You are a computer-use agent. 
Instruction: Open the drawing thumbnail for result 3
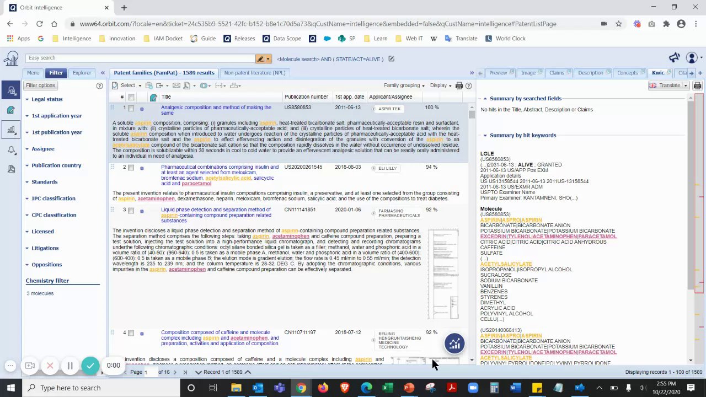pyautogui.click(x=445, y=274)
